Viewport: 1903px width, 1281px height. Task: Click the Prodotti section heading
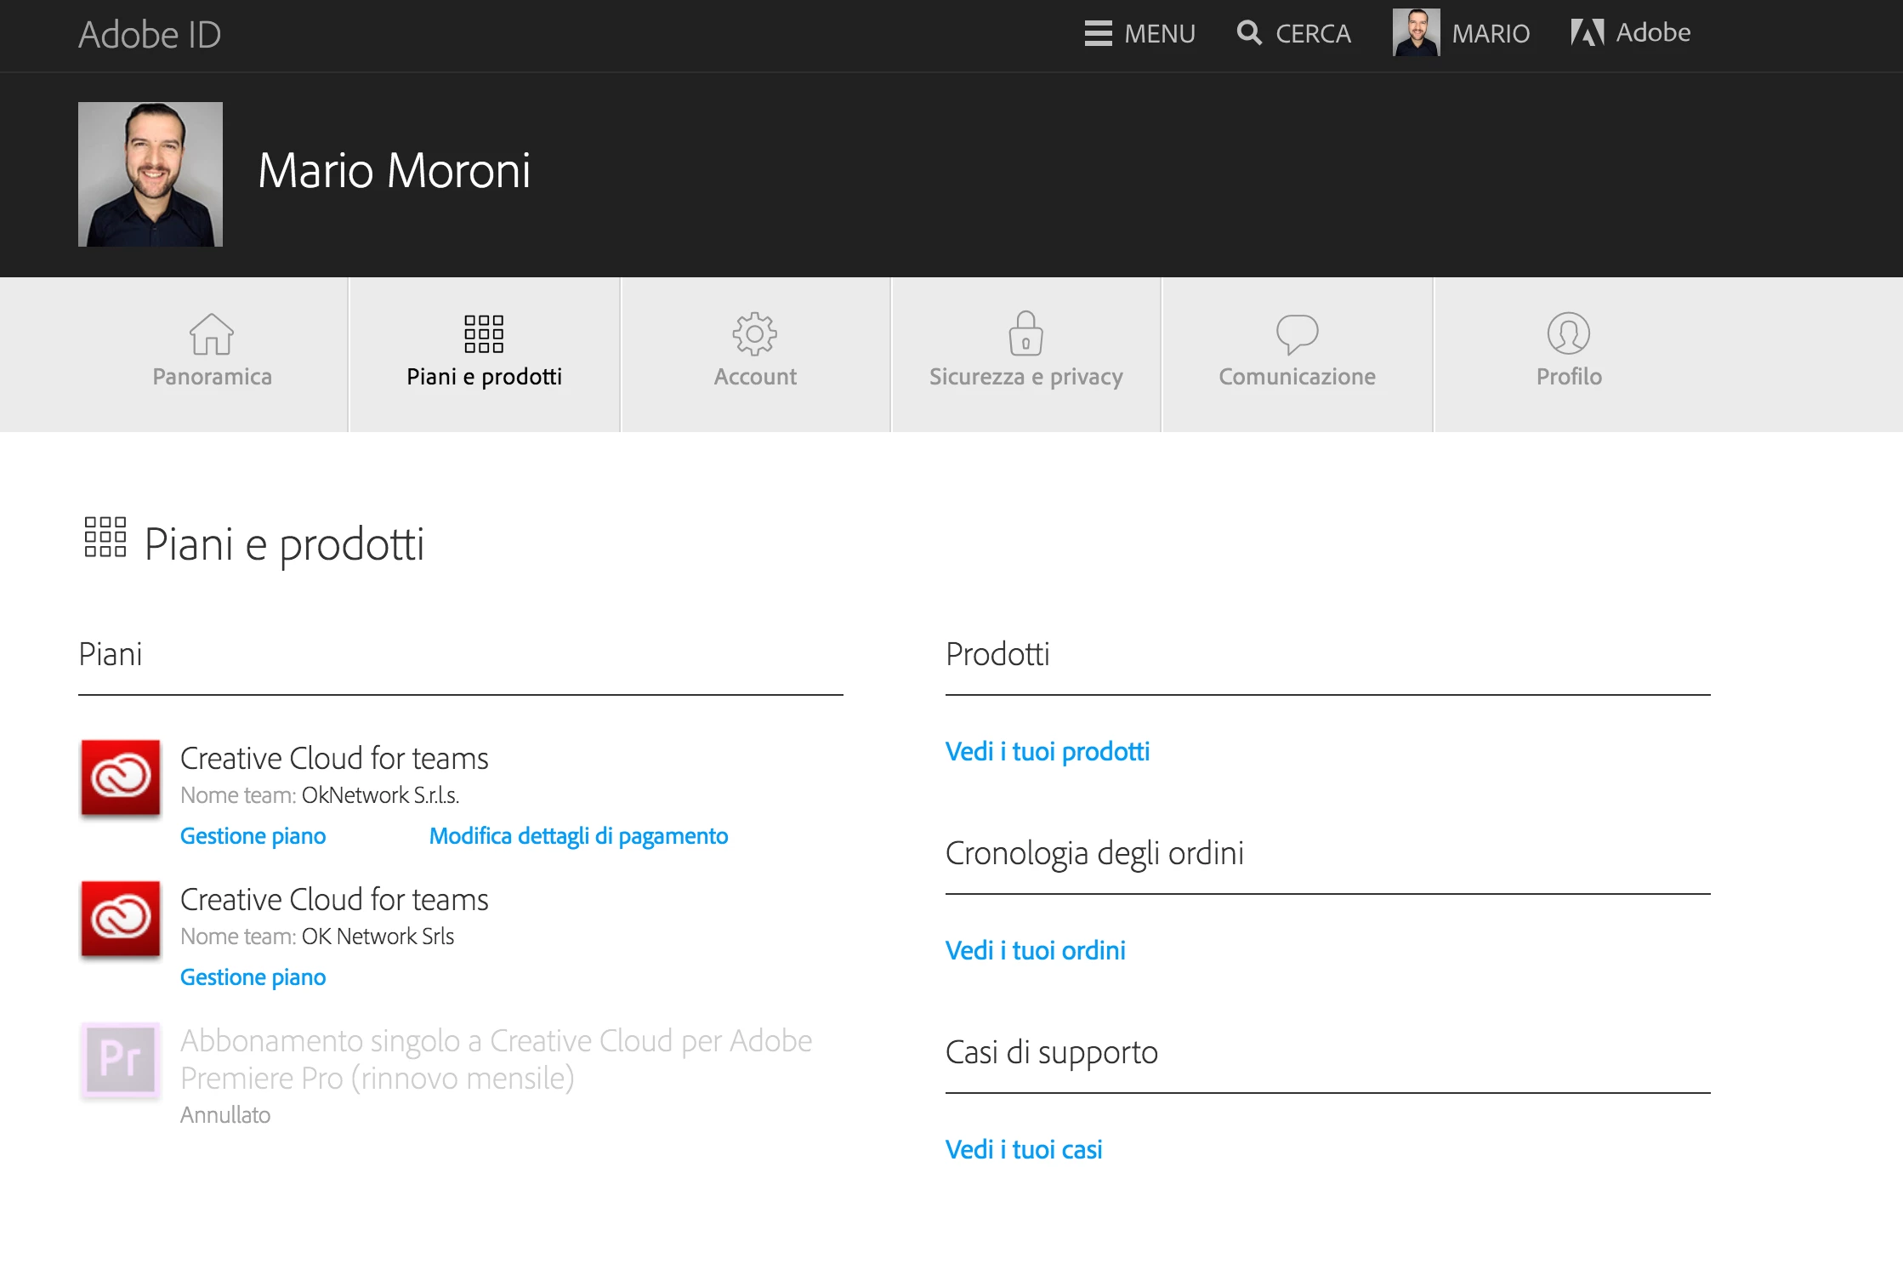pyautogui.click(x=997, y=654)
